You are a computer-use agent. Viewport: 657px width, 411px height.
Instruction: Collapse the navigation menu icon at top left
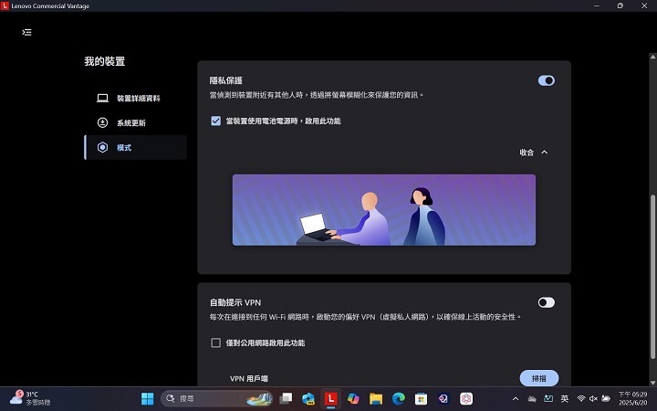26,32
